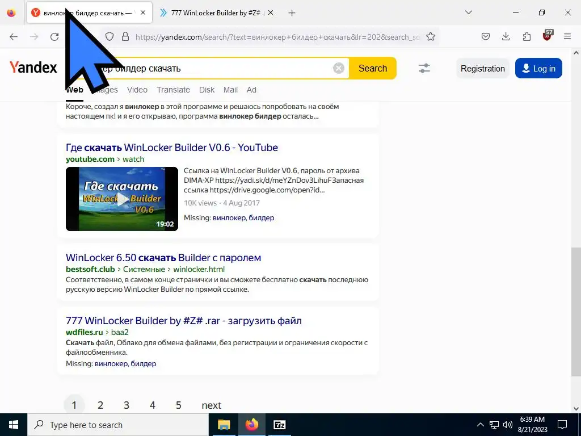The image size is (581, 436).
Task: Bookmark this page with the star
Action: click(430, 37)
